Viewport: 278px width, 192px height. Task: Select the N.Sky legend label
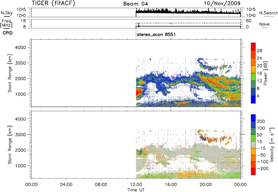click(7, 13)
